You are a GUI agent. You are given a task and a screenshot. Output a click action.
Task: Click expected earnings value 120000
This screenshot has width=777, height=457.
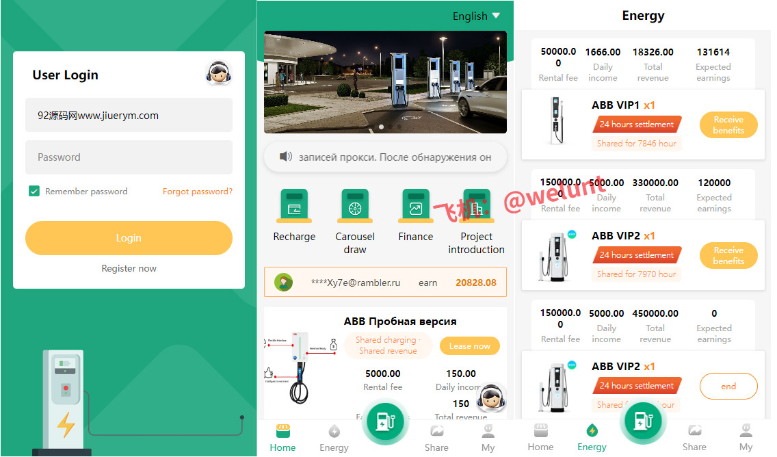[714, 183]
